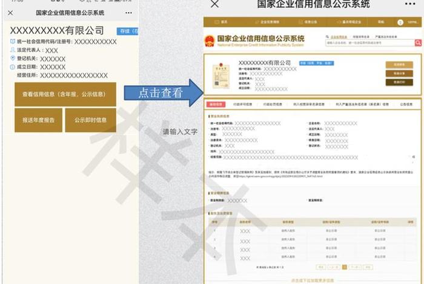Switch to the 列入经营异常名录信息 tab
This screenshot has width=424, height=284.
coord(309,104)
